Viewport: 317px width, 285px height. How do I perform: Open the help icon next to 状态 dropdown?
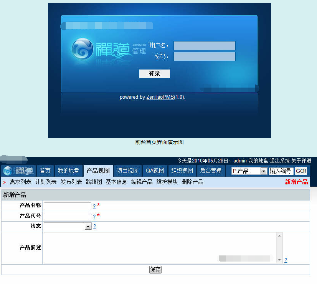tap(95, 226)
